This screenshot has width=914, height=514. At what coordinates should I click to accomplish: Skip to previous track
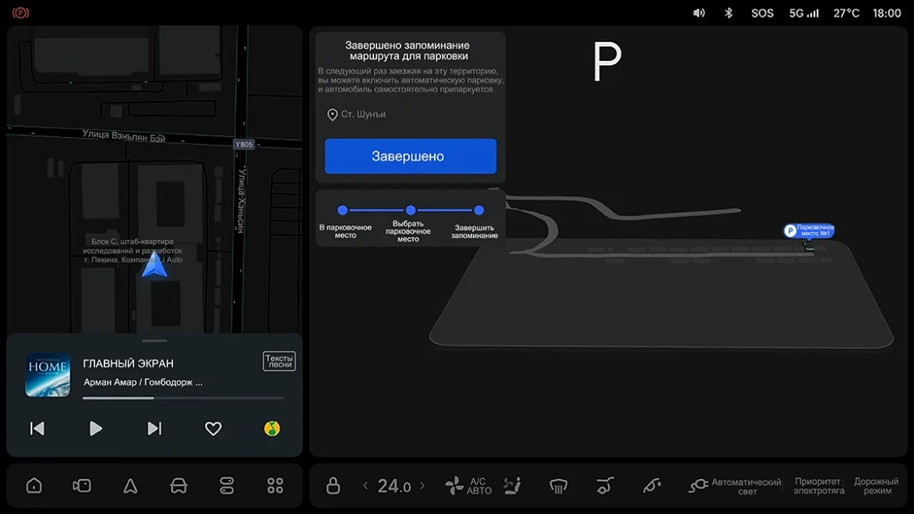[37, 428]
